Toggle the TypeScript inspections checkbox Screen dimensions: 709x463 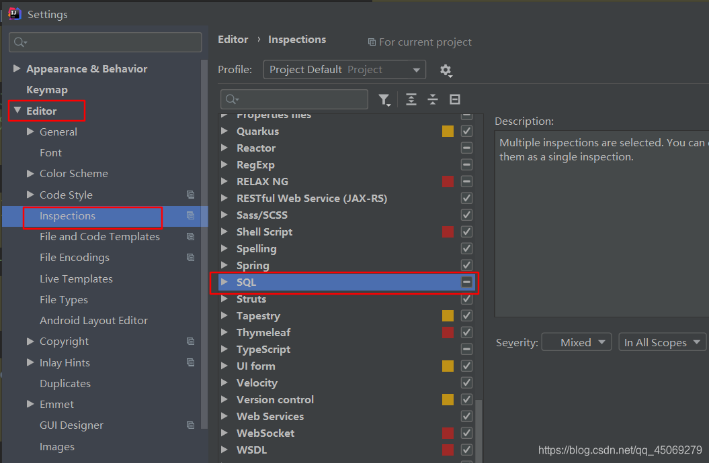[466, 350]
